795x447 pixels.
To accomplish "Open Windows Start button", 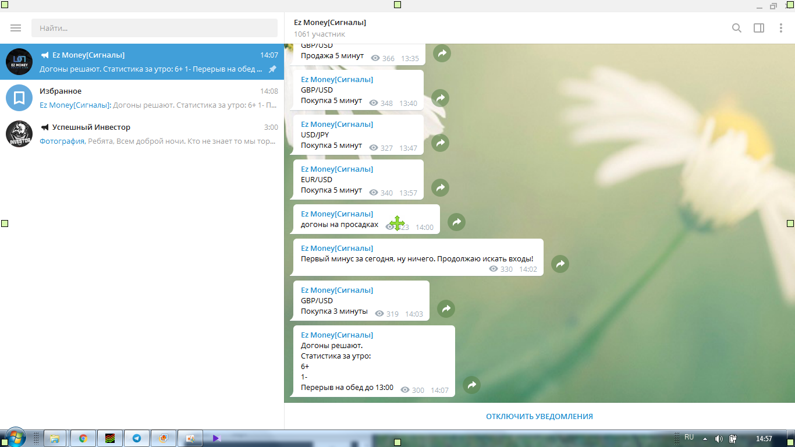I will pos(15,438).
